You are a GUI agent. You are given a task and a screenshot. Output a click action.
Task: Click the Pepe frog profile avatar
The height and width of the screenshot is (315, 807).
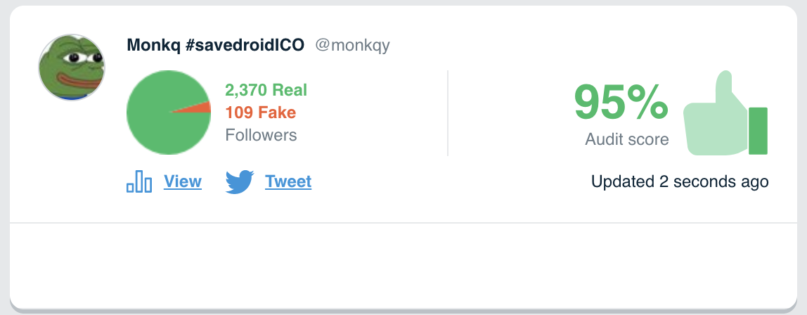(72, 67)
